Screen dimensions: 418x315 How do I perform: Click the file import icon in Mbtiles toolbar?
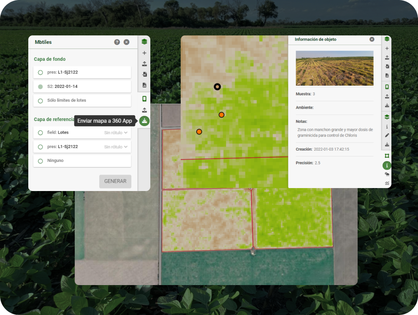pos(144,74)
